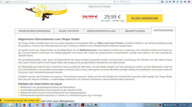
Task: Expand the Adblock Plus dropdown arrow
Action: (190, 2)
